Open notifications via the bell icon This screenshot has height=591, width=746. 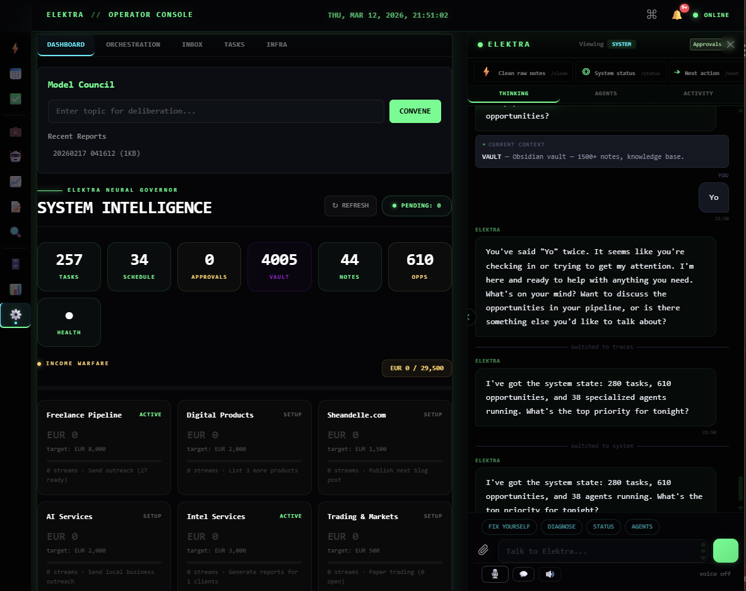pos(676,14)
